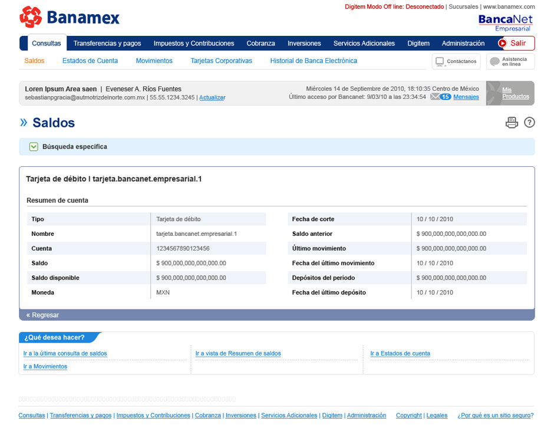Expand the Búsqueda específica section
This screenshot has height=438, width=554.
(34, 147)
